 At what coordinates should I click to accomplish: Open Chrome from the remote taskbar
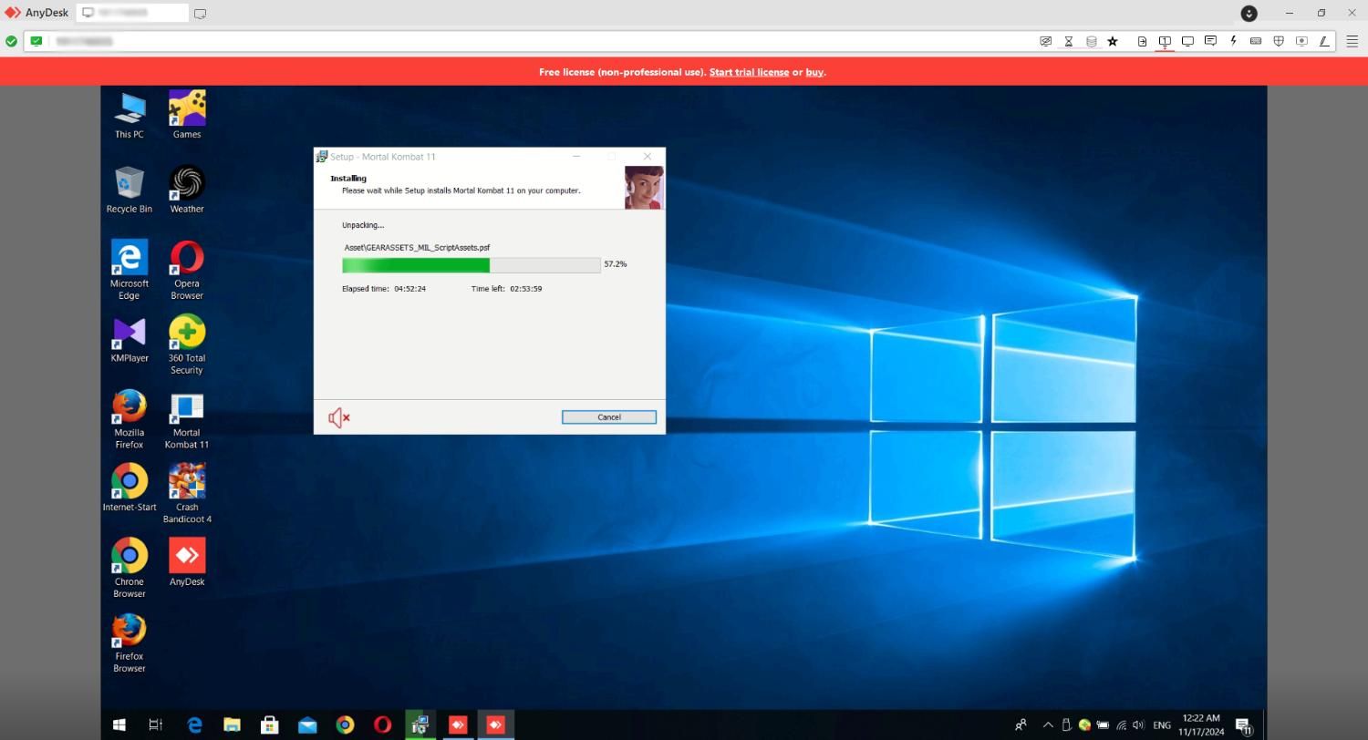[x=345, y=725]
